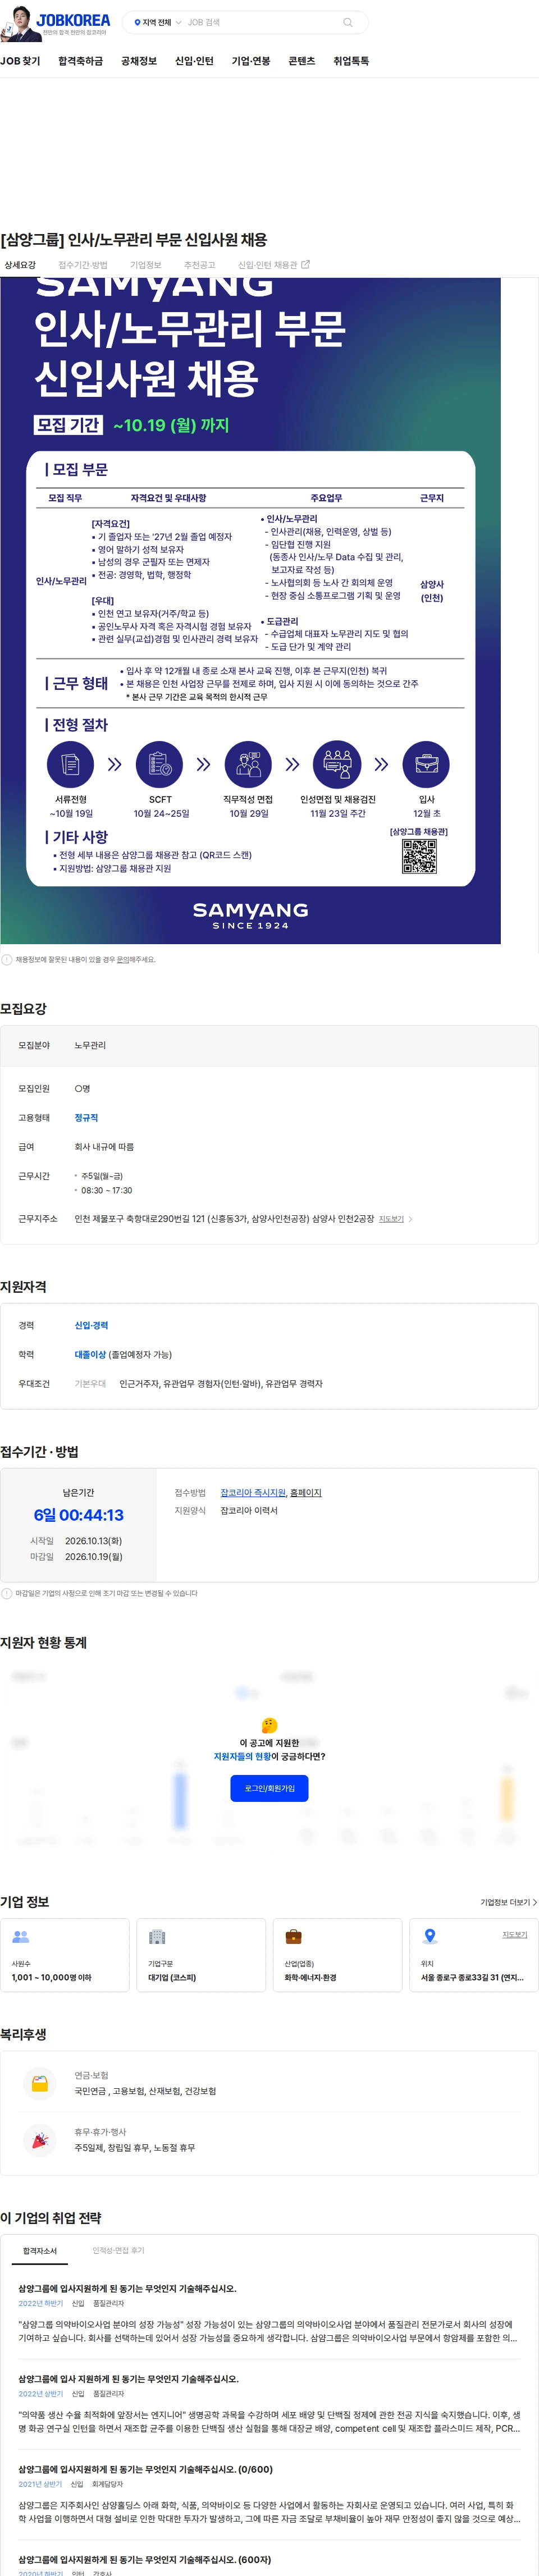This screenshot has width=539, height=2576.
Task: Select the 추천공고 tab
Action: 200,265
